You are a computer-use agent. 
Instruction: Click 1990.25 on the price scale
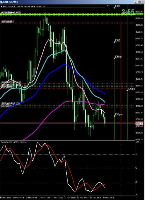click(139, 38)
